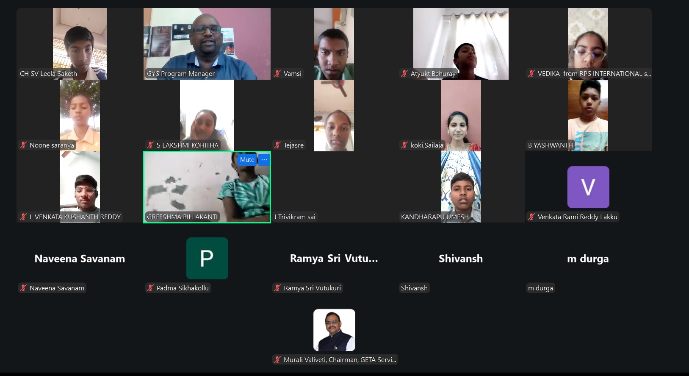The height and width of the screenshot is (376, 689).
Task: Click the Mute button on Greeshma's tile
Action: (x=247, y=160)
